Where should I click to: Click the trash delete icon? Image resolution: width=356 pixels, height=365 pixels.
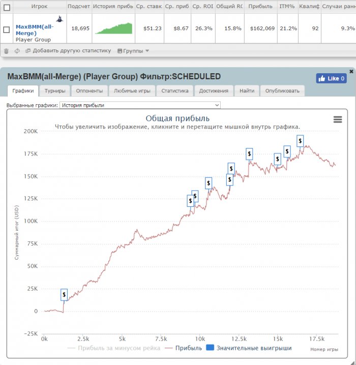pyautogui.click(x=7, y=51)
